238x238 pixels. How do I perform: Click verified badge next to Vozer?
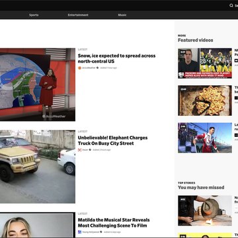tap(90, 150)
